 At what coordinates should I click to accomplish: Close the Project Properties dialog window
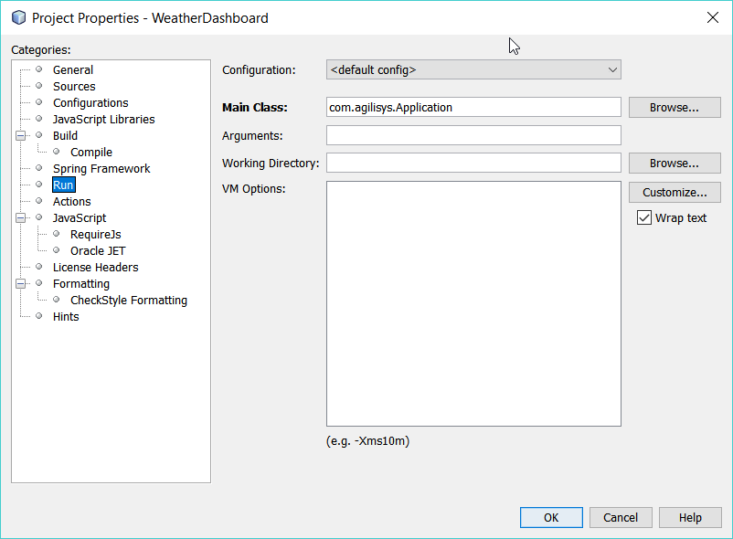click(713, 17)
